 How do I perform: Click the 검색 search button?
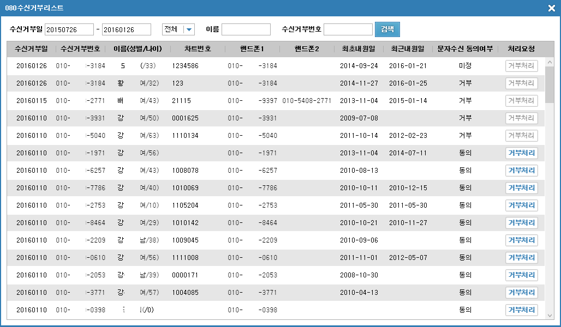coord(387,29)
